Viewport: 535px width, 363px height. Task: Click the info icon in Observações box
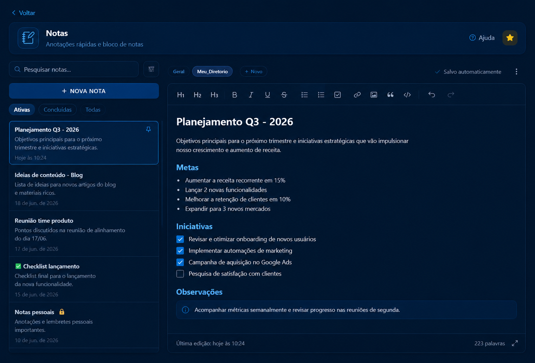pyautogui.click(x=186, y=310)
